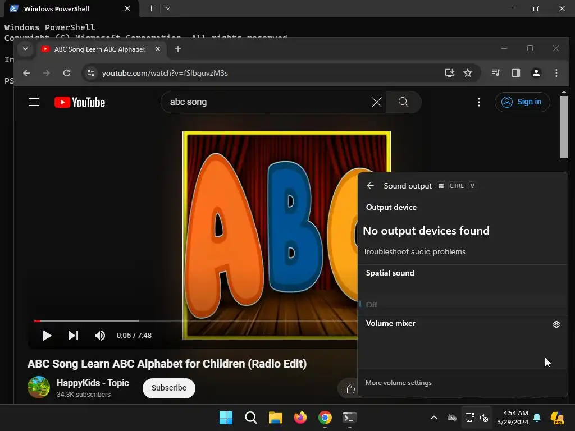
Task: Like the video with thumbs up
Action: (349, 388)
